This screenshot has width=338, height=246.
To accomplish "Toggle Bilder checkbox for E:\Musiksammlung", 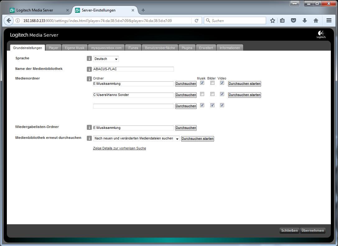I will tap(212, 83).
